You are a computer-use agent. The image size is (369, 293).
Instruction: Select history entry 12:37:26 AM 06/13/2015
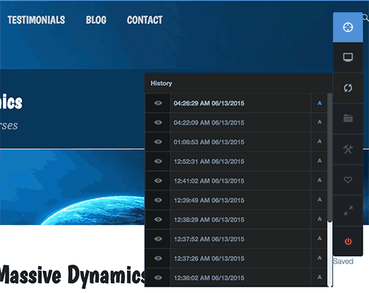[241, 258]
